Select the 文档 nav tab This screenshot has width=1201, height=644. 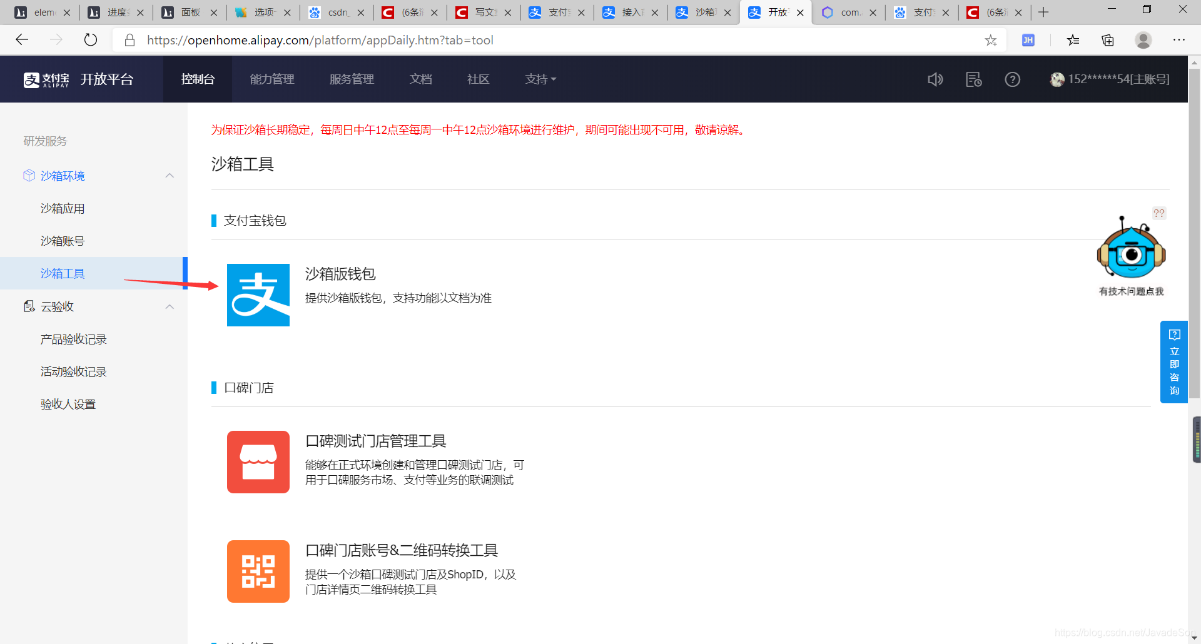click(421, 79)
